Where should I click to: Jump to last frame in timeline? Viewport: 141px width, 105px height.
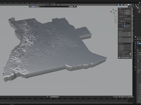tap(58, 97)
